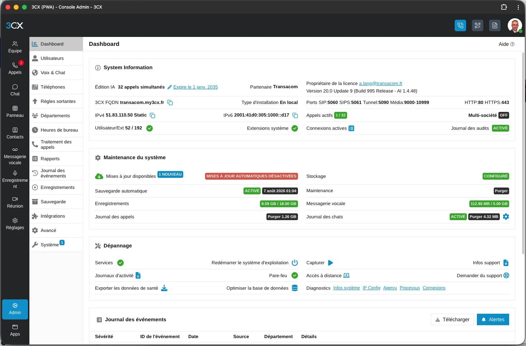Click the Aide help link
The width and height of the screenshot is (526, 346).
click(x=506, y=44)
